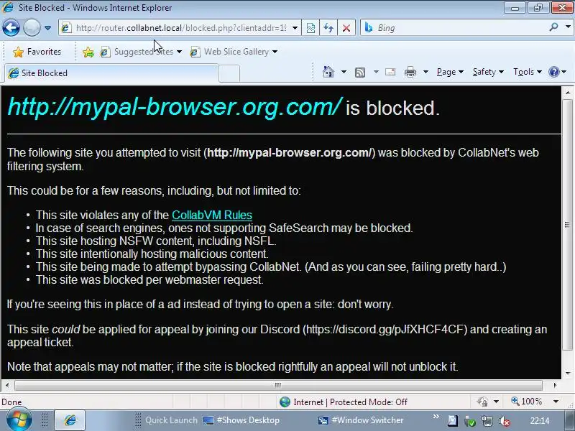Click the network tray icon
The image size is (575, 431).
487,421
